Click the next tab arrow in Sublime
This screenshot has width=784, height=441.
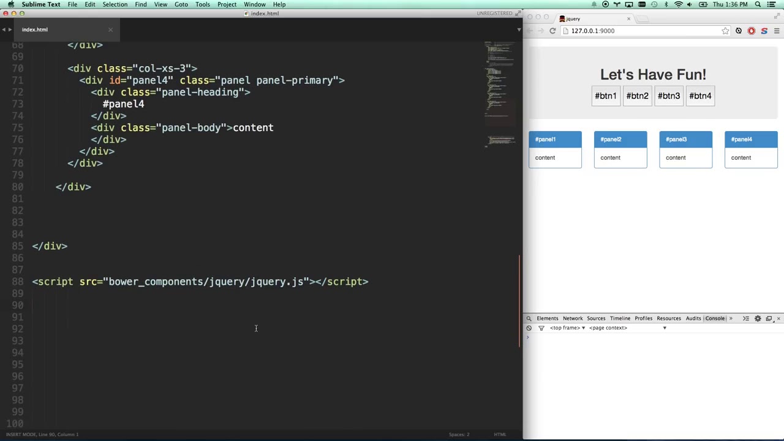tap(10, 29)
